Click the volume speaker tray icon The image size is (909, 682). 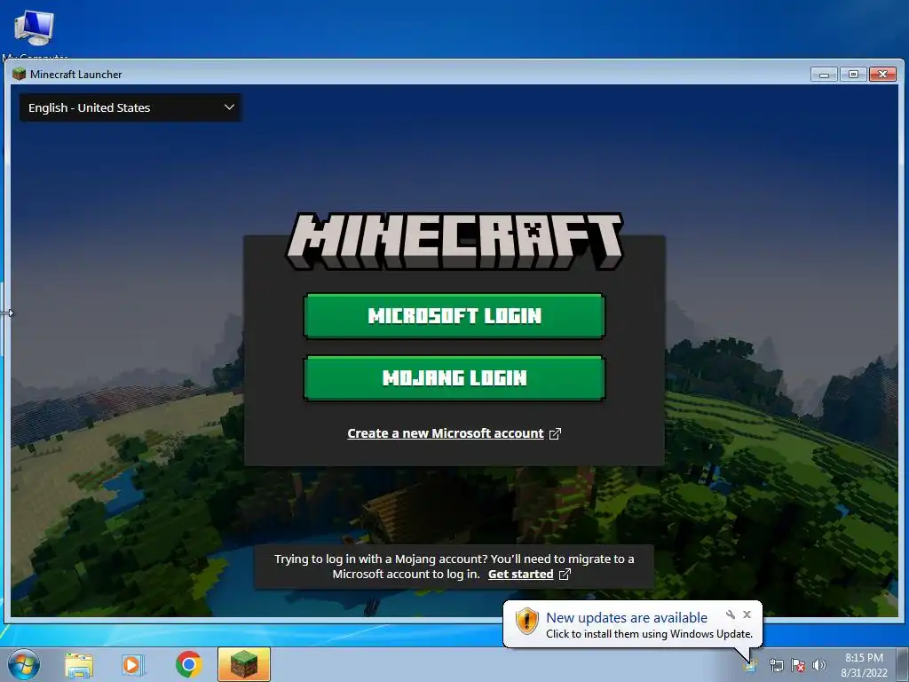coord(819,665)
